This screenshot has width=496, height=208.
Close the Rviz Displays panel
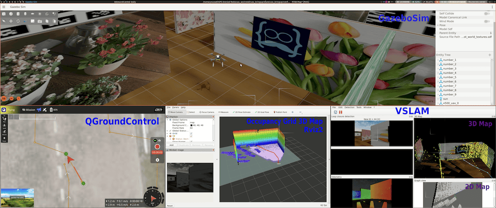click(213, 117)
